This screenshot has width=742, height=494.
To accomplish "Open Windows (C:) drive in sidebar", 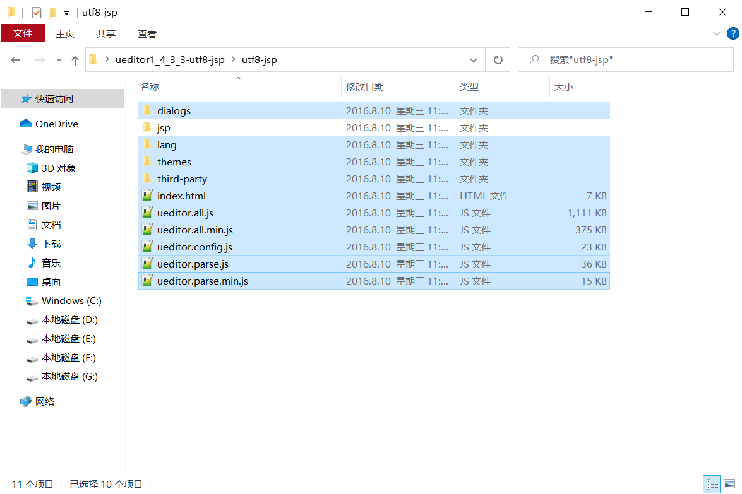I will (71, 301).
